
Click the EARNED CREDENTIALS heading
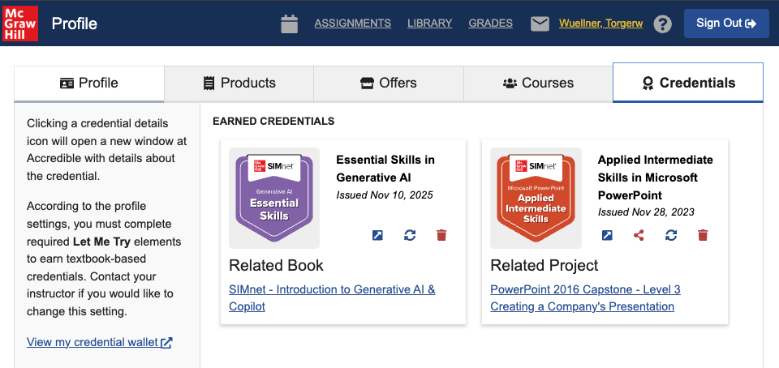point(273,121)
